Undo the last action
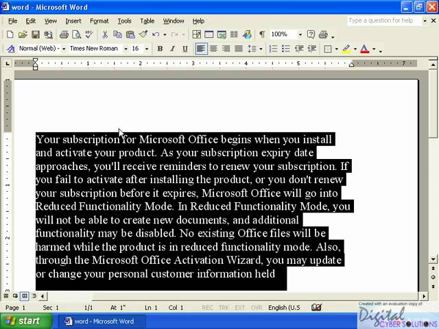439x329 pixels. coord(156,34)
